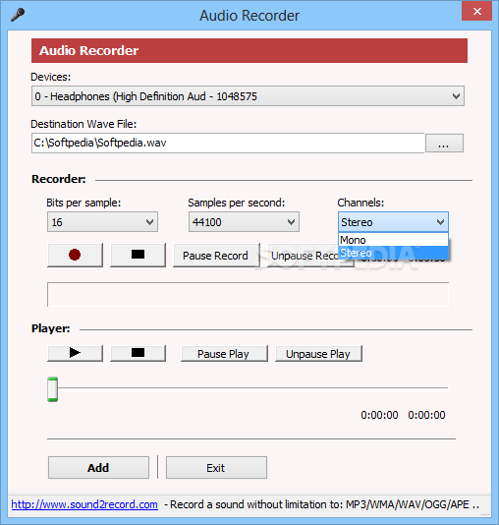Stop playback with the player stop button

point(138,353)
